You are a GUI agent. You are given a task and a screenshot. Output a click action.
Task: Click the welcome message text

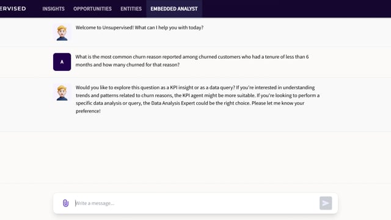(x=139, y=28)
